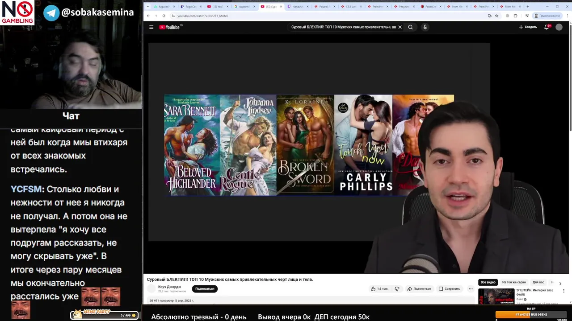Dislike the video with thumbs down

coord(397,289)
